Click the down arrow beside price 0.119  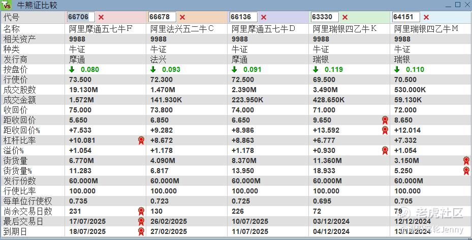(316, 69)
